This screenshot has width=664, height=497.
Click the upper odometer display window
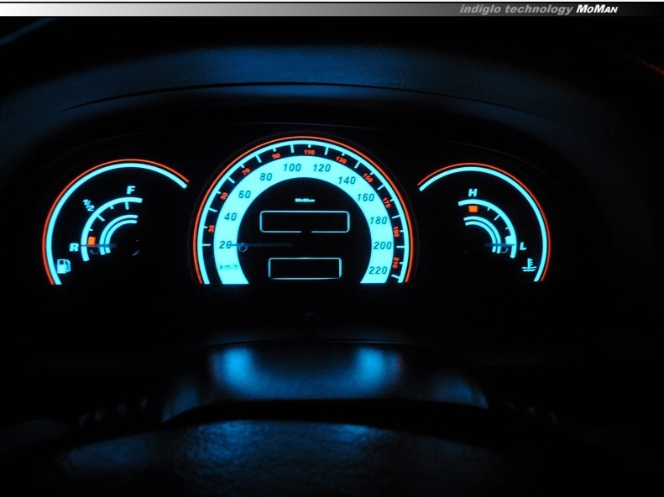[305, 222]
